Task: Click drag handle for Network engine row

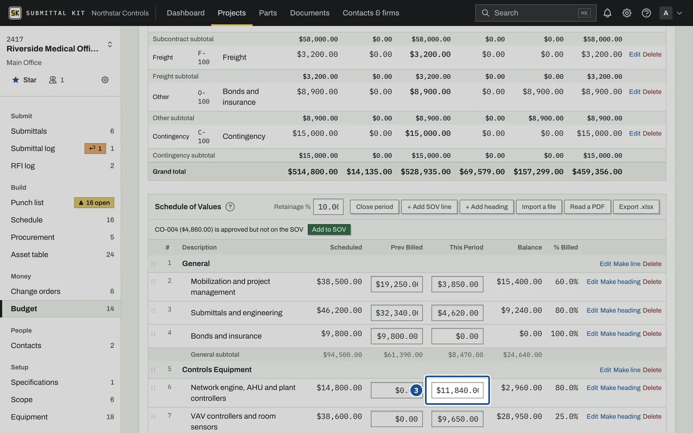Action: pyautogui.click(x=153, y=388)
